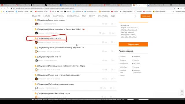Image resolution: width=185 pixels, height=104 pixels.
Task: Open 'Ресурсы' recommendation link
Action: tap(136, 67)
